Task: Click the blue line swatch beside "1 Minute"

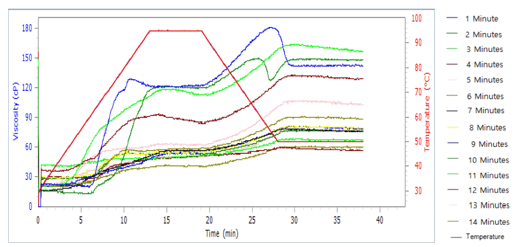Action: click(453, 18)
